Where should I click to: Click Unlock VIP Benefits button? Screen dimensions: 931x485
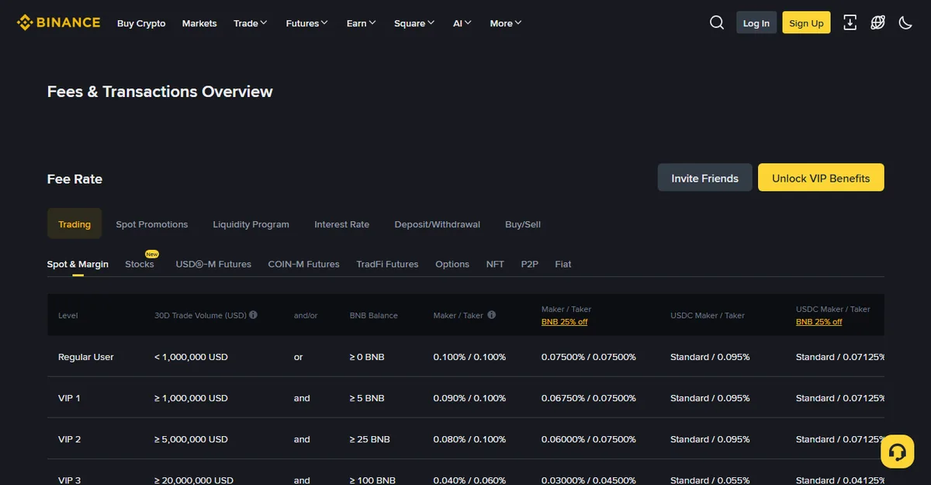tap(821, 178)
